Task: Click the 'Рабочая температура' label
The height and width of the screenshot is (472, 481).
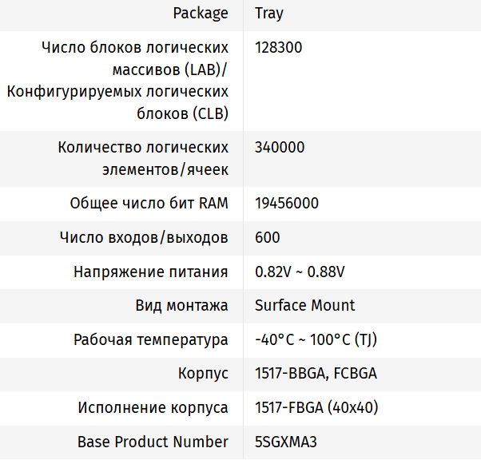Action: click(x=151, y=340)
